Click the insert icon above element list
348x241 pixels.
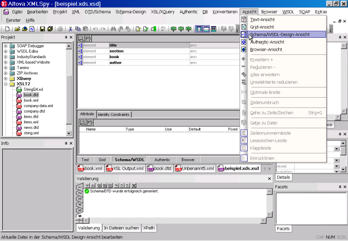(87, 39)
